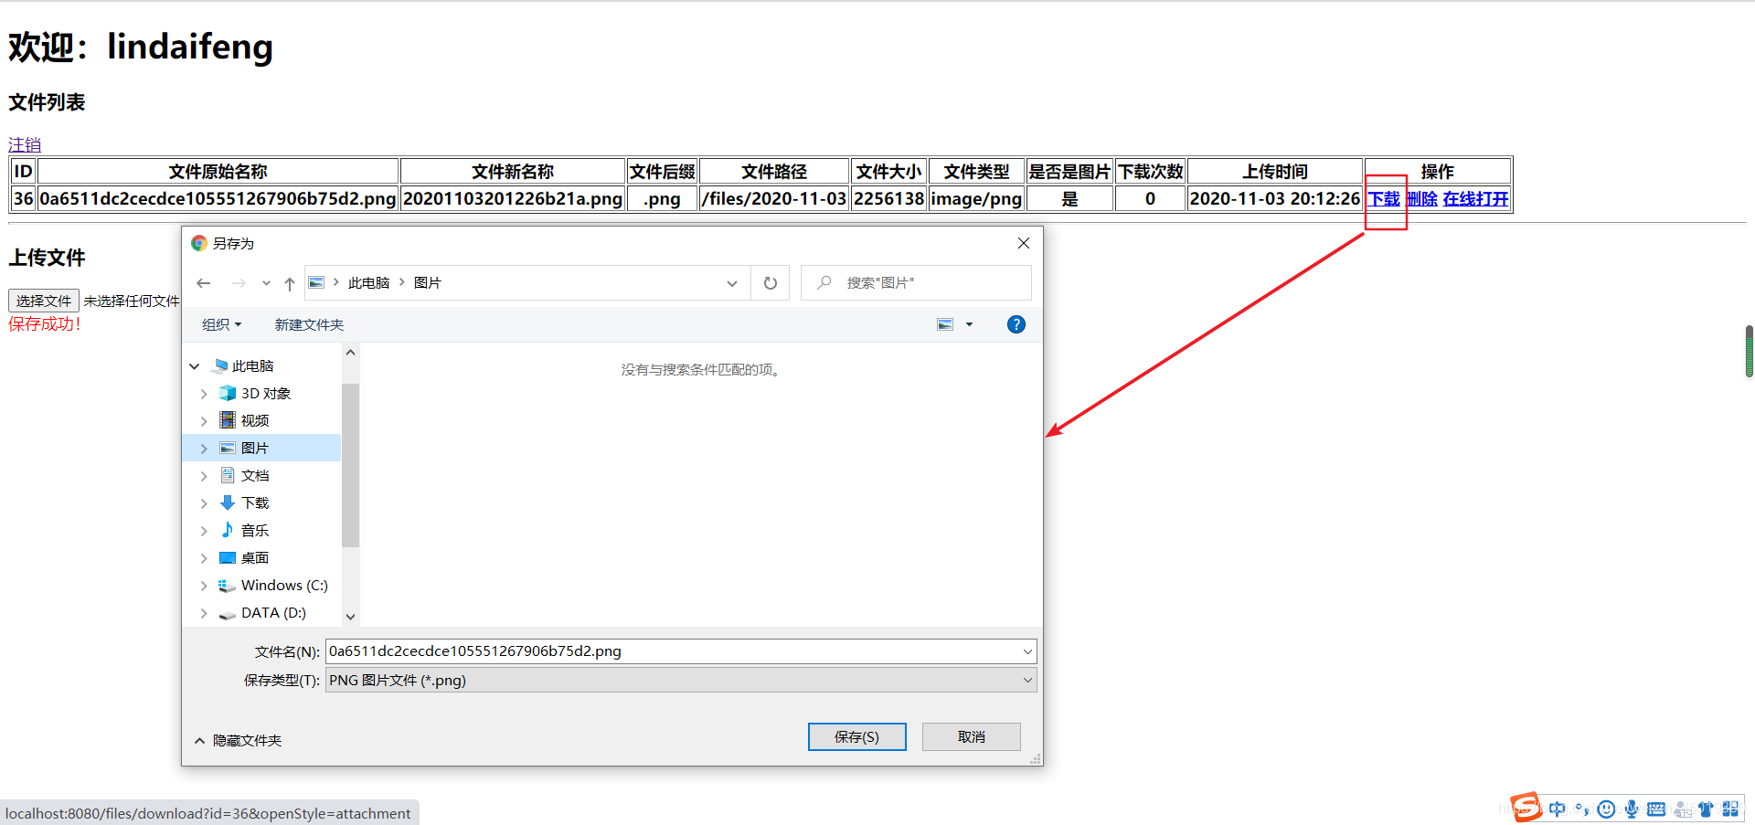Click the 保存(S) button

click(x=857, y=736)
